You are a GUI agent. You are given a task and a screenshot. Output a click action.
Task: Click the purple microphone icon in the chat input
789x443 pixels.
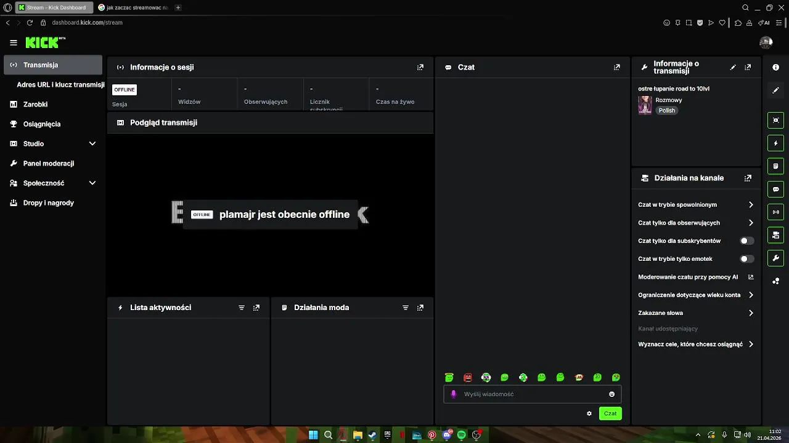(454, 394)
